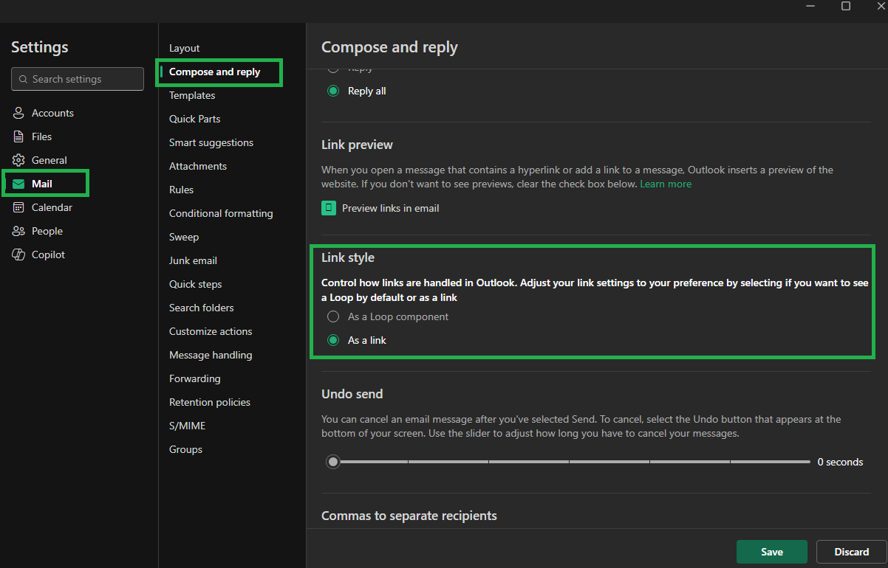Click the Undo send heading
The height and width of the screenshot is (568, 888).
(352, 394)
